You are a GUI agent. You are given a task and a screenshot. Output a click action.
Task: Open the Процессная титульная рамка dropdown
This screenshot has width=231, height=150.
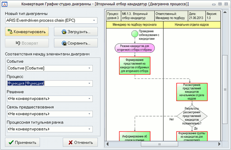pyautogui.click(x=89, y=129)
